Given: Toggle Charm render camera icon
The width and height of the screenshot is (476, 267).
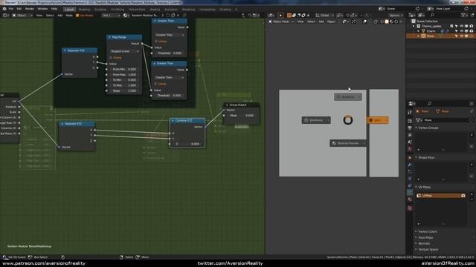Looking at the screenshot, I should coord(471,31).
